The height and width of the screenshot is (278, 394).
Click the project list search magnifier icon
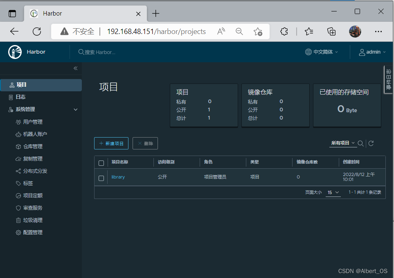[x=360, y=143]
